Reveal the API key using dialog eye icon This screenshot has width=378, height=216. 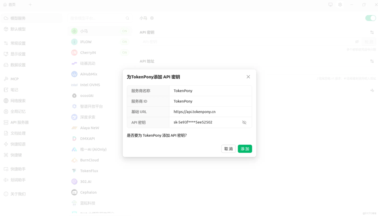pyautogui.click(x=244, y=122)
